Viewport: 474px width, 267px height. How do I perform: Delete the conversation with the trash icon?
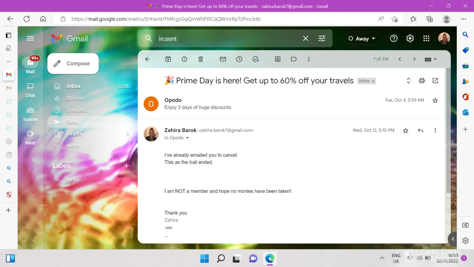(x=201, y=59)
